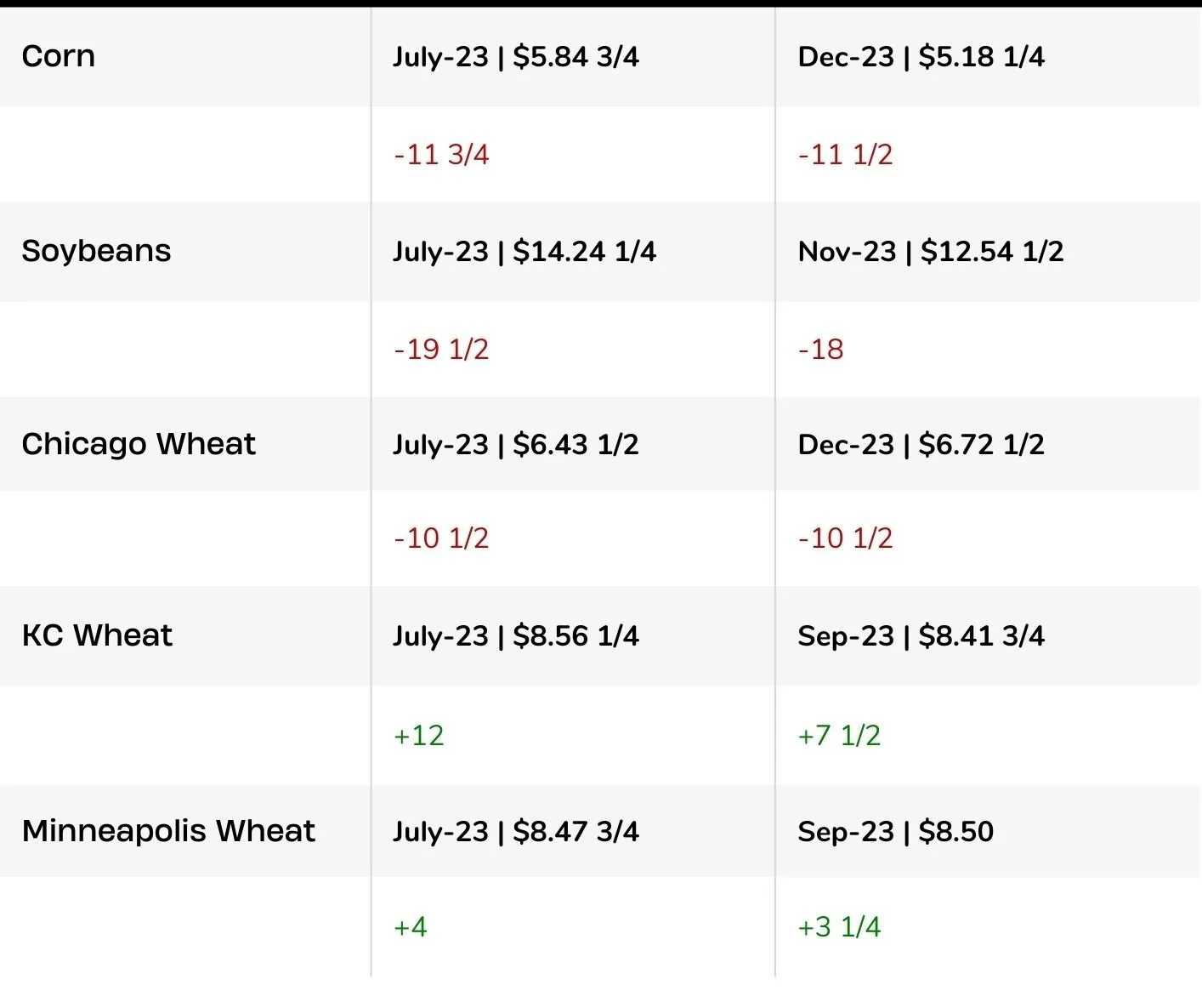This screenshot has width=1202, height=1002.
Task: Click the Chicago Wheat row label
Action: click(139, 444)
